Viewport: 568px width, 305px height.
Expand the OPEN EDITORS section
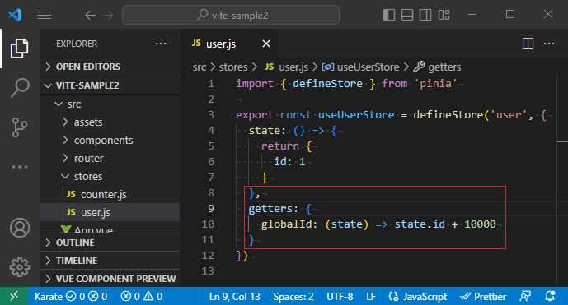pyautogui.click(x=110, y=67)
